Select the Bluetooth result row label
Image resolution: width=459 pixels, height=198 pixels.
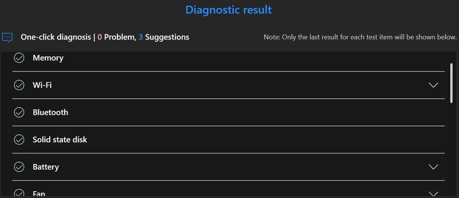pyautogui.click(x=50, y=113)
